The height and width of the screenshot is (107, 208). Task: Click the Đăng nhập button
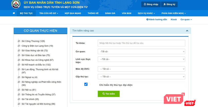click(x=151, y=4)
